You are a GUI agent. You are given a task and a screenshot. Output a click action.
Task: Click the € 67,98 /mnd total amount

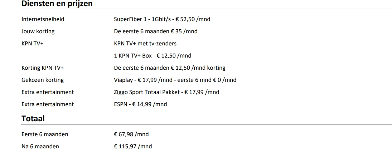pyautogui.click(x=131, y=134)
